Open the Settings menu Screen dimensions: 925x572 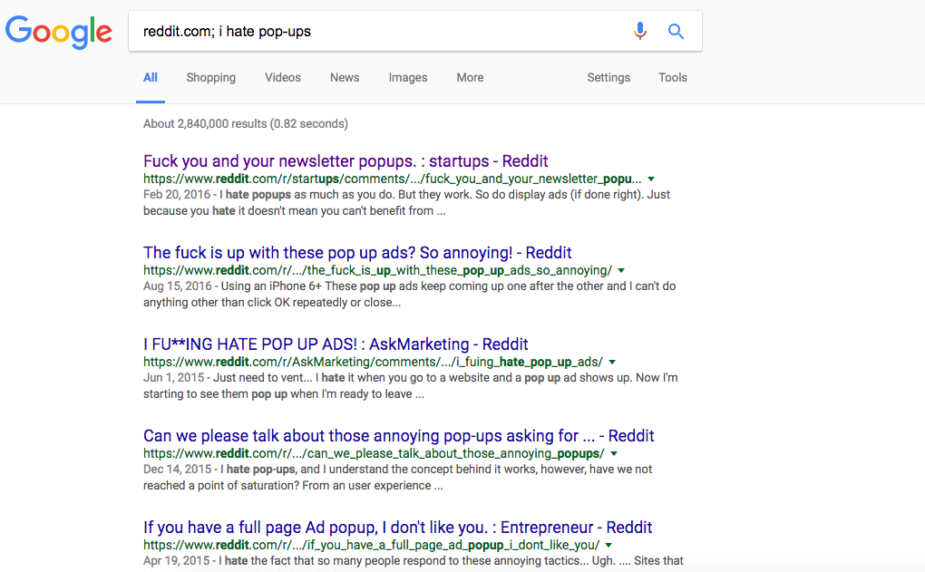[609, 78]
